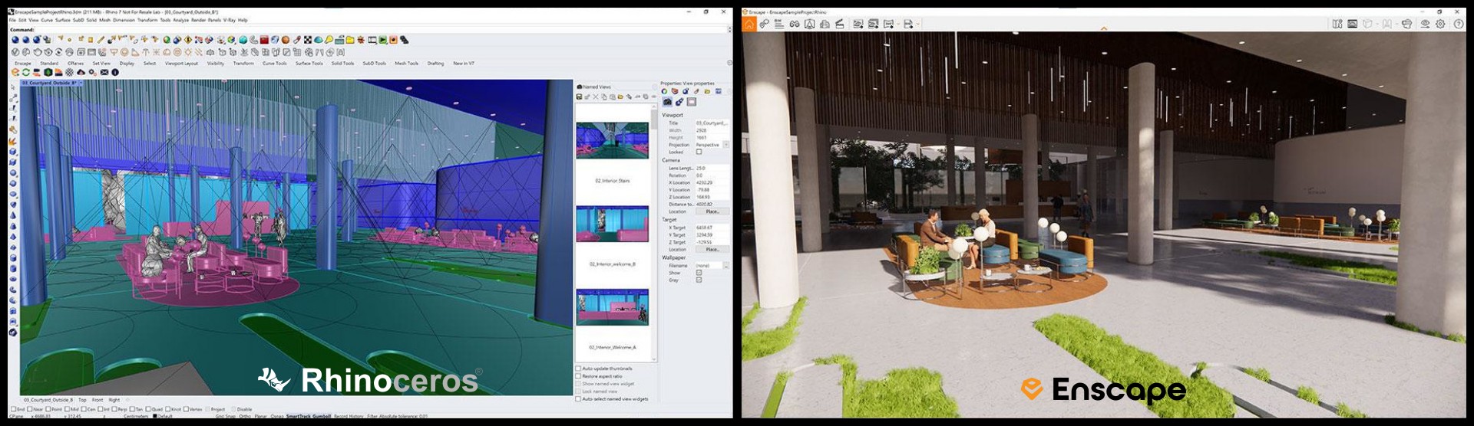Click the yellow folder icon in Rhino toolbar
Viewport: 1474px width, 426px height.
pos(350,40)
